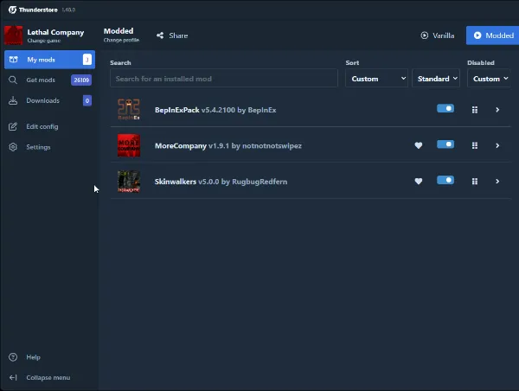This screenshot has width=519, height=391.
Task: Toggle MoreCompany mod enabled switch
Action: coord(445,144)
